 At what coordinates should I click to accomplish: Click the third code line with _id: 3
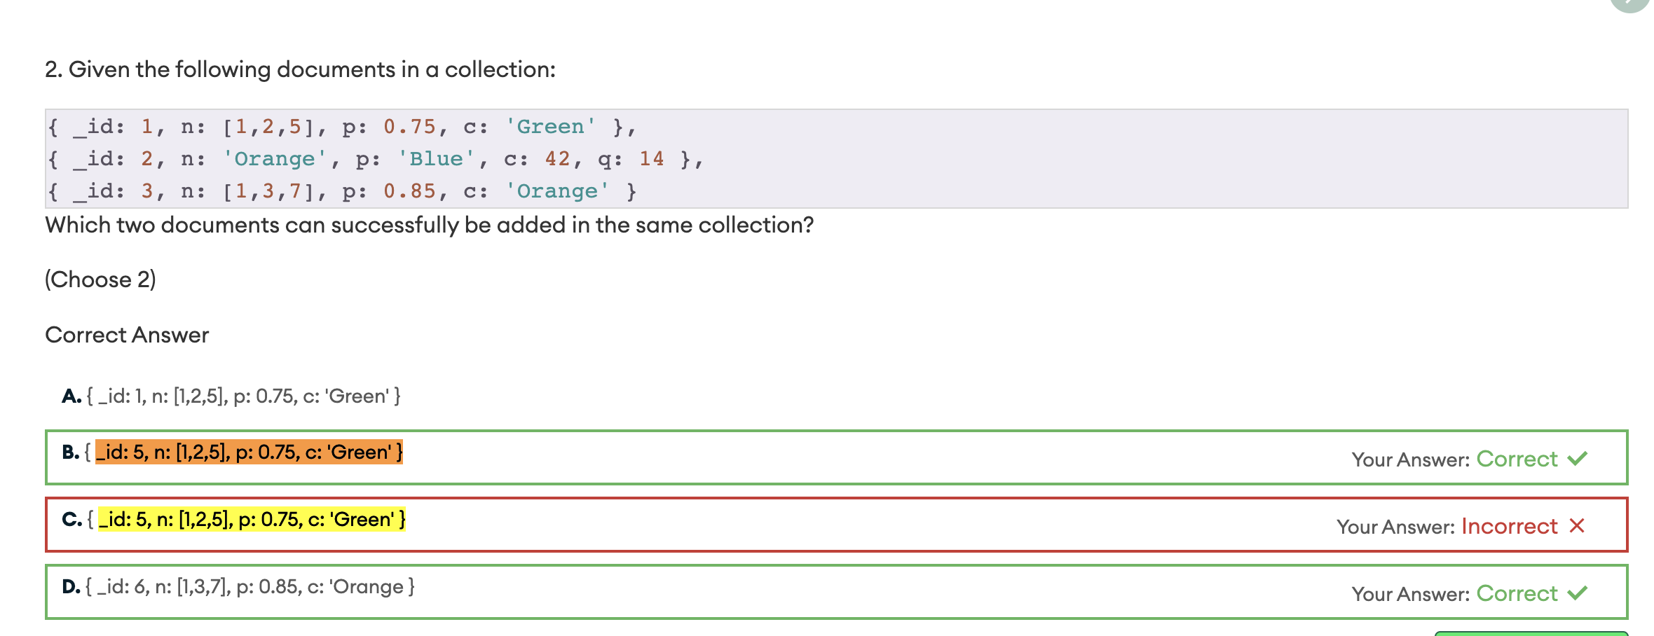point(342,191)
